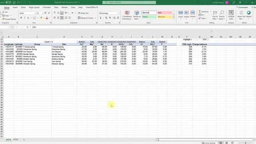Align text left
256x144 pixels.
coord(55,18)
